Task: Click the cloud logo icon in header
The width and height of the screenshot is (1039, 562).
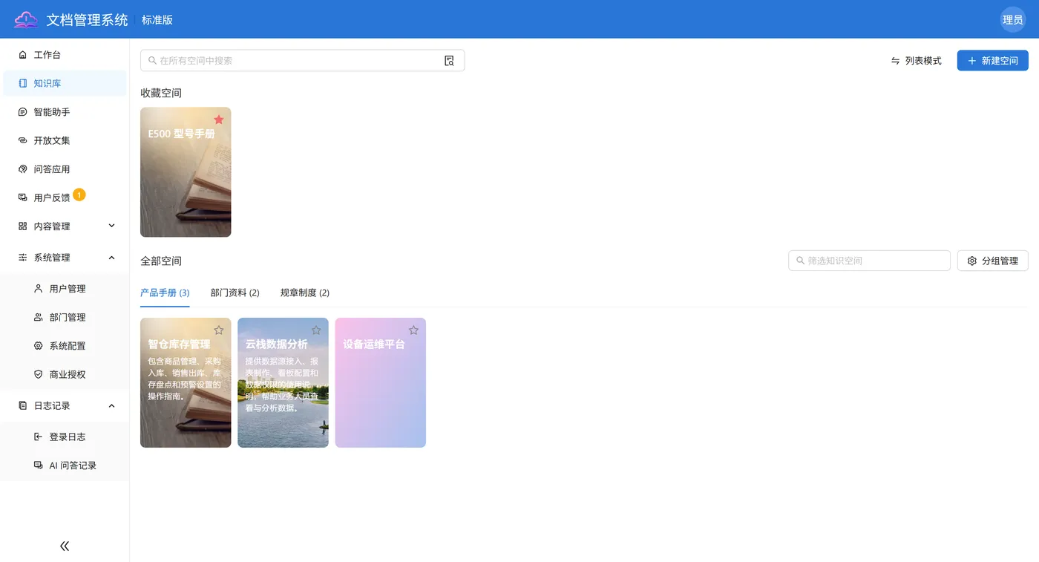Action: pyautogui.click(x=26, y=19)
